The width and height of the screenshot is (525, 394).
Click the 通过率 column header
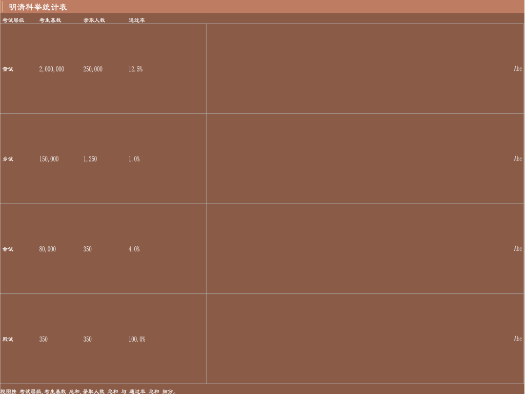point(136,21)
